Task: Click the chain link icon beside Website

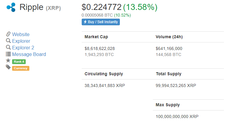Action: [x=8, y=34]
